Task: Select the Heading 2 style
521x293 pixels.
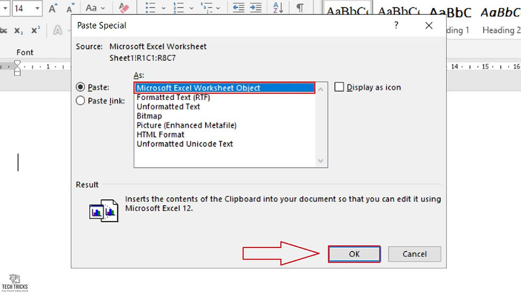Action: point(500,21)
